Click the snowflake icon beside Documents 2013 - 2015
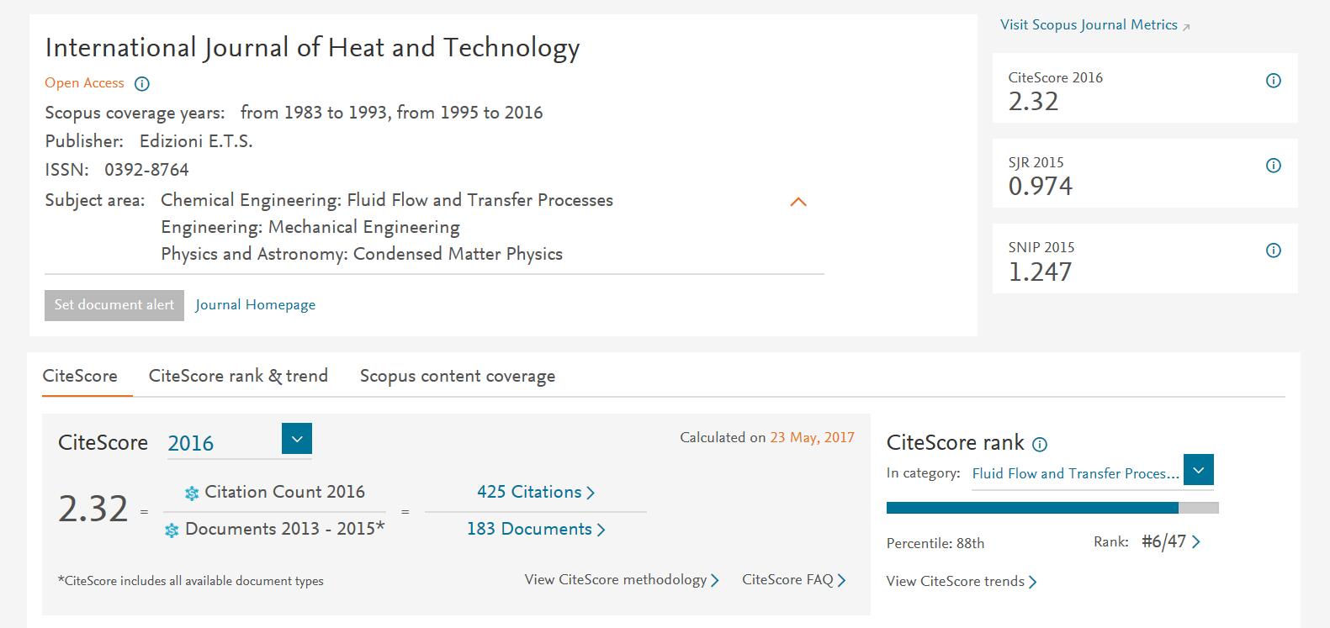This screenshot has height=628, width=1330. [172, 530]
